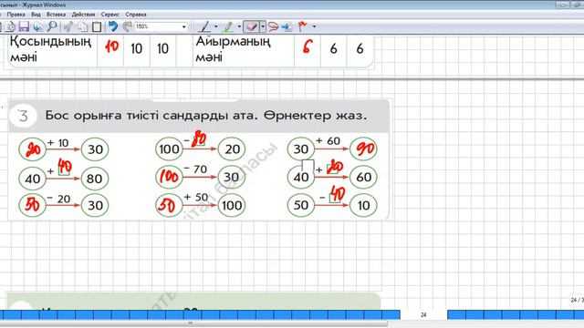Click the exercise number 3 circle

click(23, 116)
